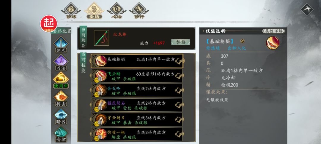Open the red 起 anniversary event badge
The width and height of the screenshot is (321, 144).
(49, 24)
